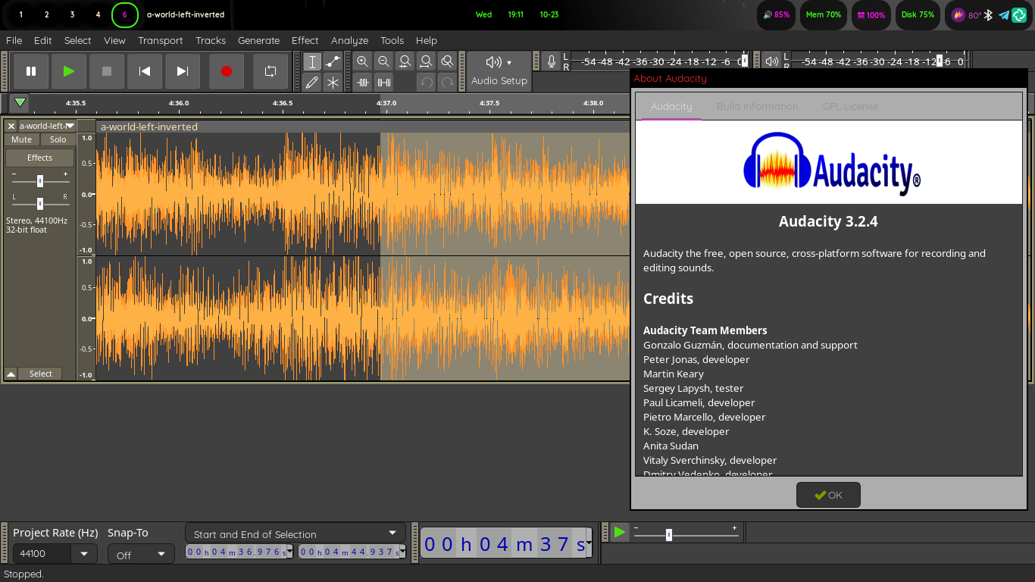Click the clip title a-world-left-inverted
Screen dimensions: 1035x582
click(x=149, y=127)
